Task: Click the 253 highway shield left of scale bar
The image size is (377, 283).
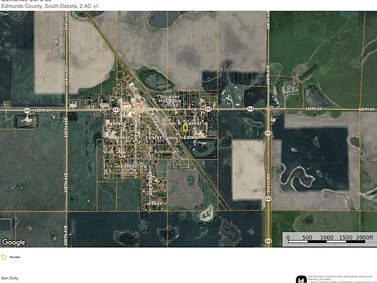Action: tap(269, 240)
